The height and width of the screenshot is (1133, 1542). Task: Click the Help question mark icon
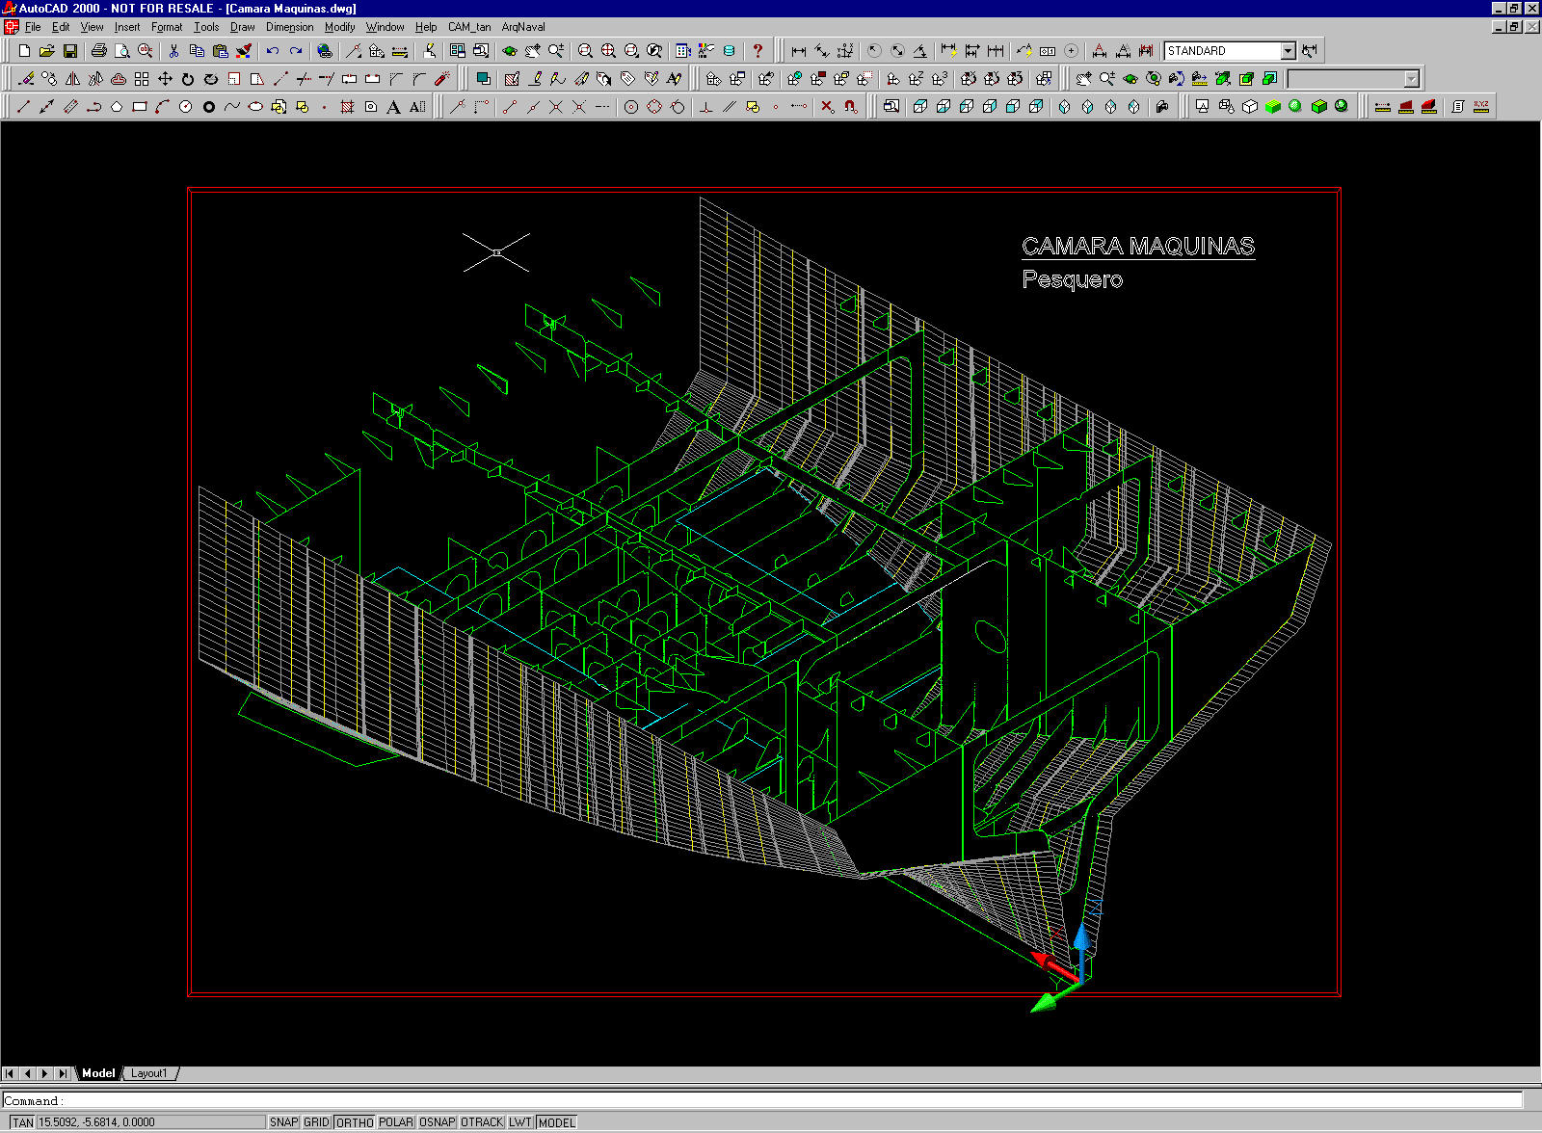point(758,51)
